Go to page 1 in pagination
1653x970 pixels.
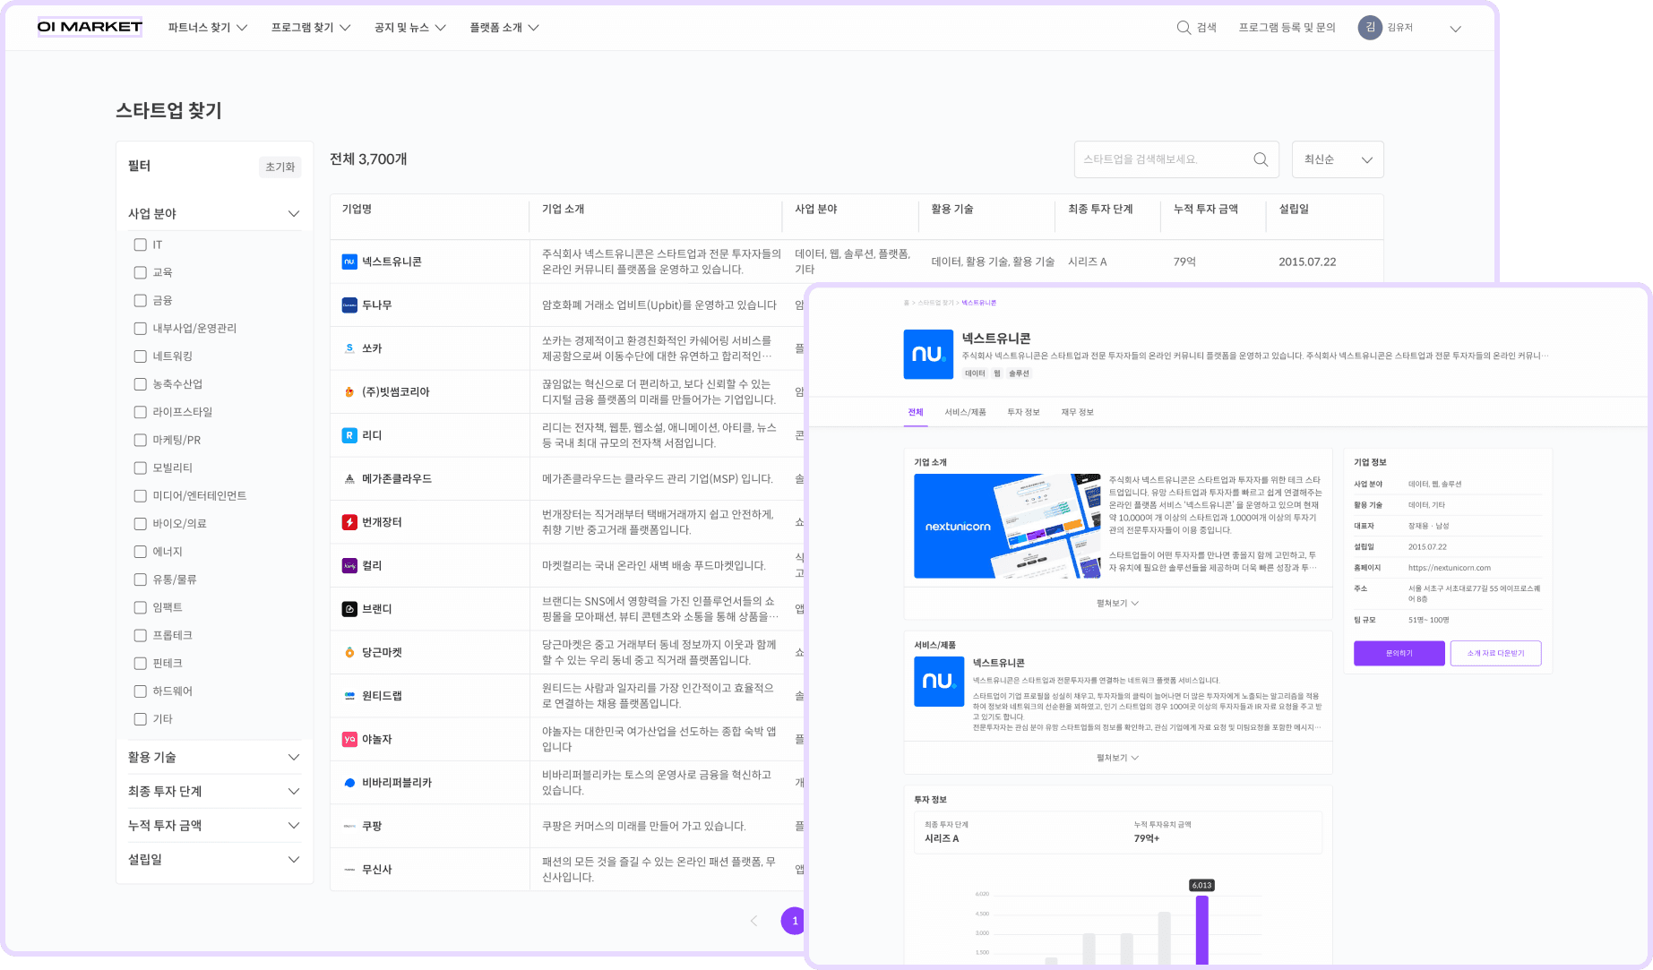coord(794,921)
